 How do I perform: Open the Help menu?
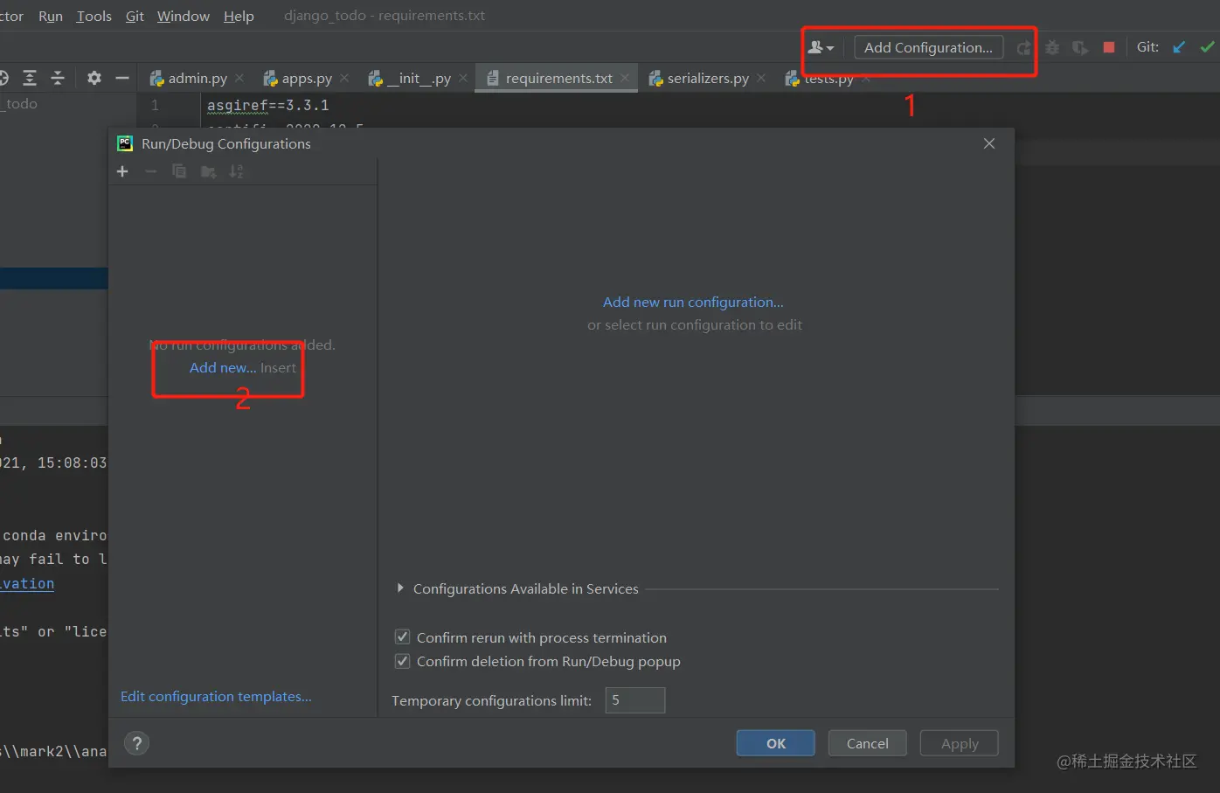[x=239, y=16]
